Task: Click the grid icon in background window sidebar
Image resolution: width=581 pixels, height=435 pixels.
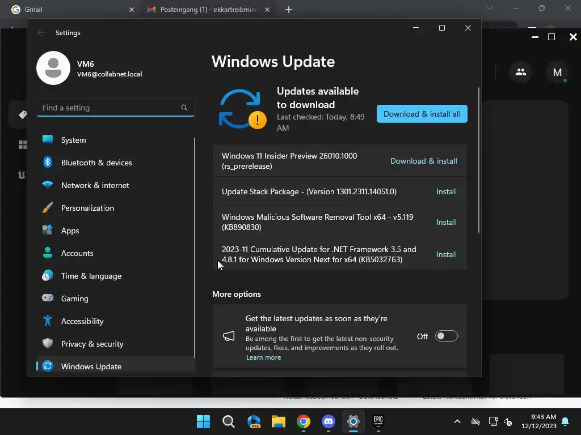Action: [x=23, y=144]
